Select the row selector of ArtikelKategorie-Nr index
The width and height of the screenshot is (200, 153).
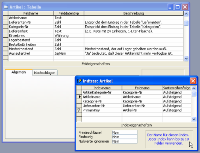click(x=79, y=92)
